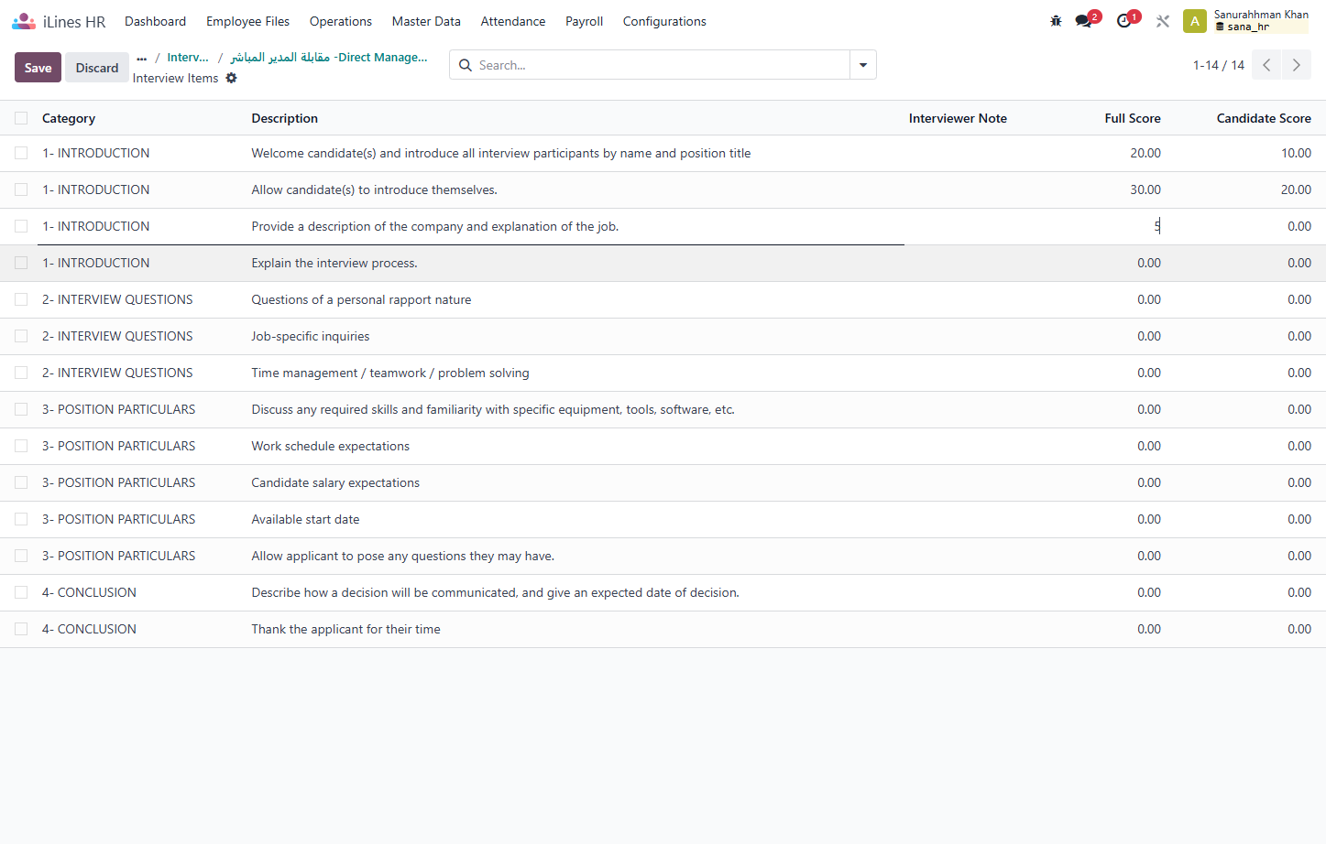Check the 'Questions of a personal rapport' row checkbox
Viewport: 1326px width, 844px height.
click(x=21, y=299)
